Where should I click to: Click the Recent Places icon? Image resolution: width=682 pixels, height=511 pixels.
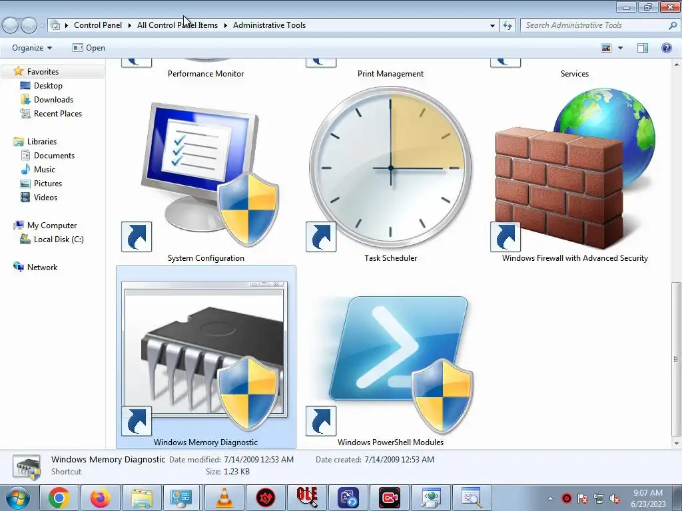click(x=25, y=113)
